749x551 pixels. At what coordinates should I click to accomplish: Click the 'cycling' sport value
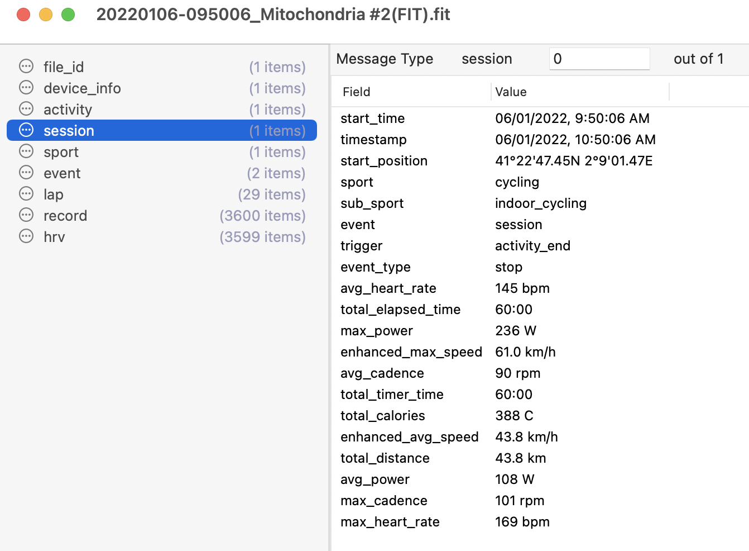pyautogui.click(x=517, y=182)
